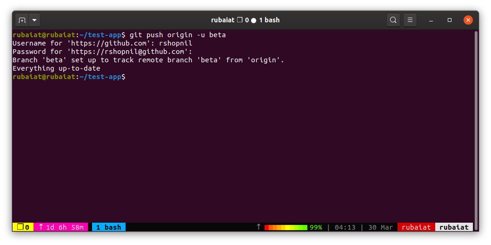Open a new terminal tab icon

coord(22,20)
